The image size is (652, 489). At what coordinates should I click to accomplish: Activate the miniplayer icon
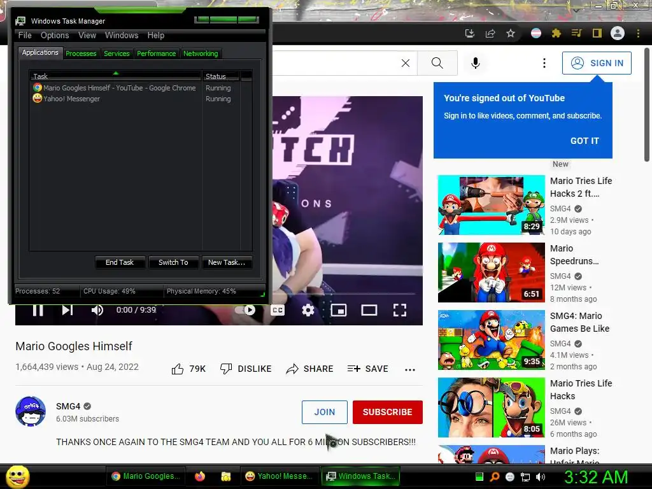339,310
